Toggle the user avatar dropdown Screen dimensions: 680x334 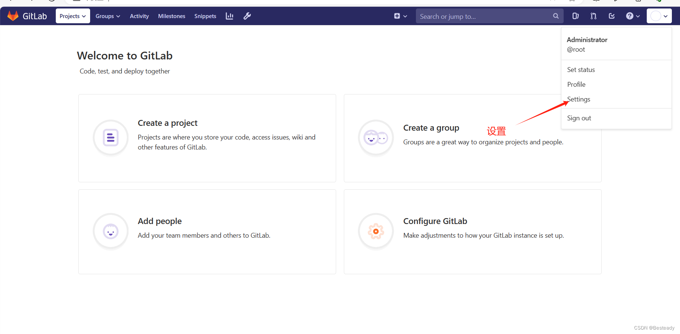click(x=659, y=16)
